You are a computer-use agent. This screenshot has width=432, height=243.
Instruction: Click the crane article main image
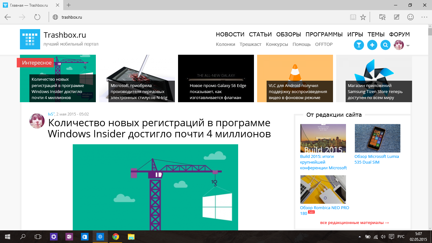click(x=155, y=187)
